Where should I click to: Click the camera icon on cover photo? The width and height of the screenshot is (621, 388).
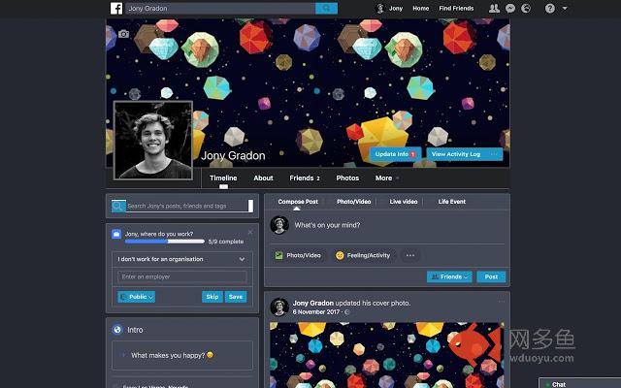123,34
